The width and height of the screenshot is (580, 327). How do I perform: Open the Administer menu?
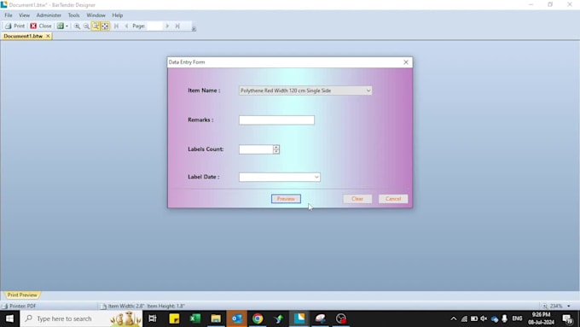coord(49,15)
